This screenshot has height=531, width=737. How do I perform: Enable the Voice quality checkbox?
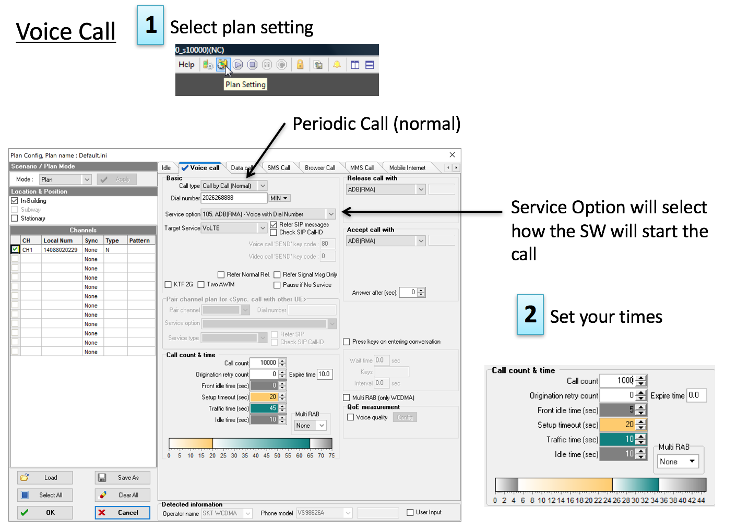(351, 418)
